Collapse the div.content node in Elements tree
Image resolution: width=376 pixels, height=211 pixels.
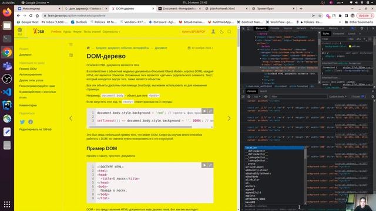256,40
